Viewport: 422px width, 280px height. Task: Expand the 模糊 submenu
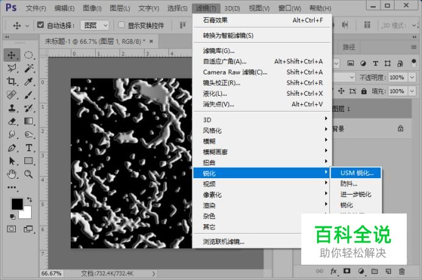pos(262,141)
